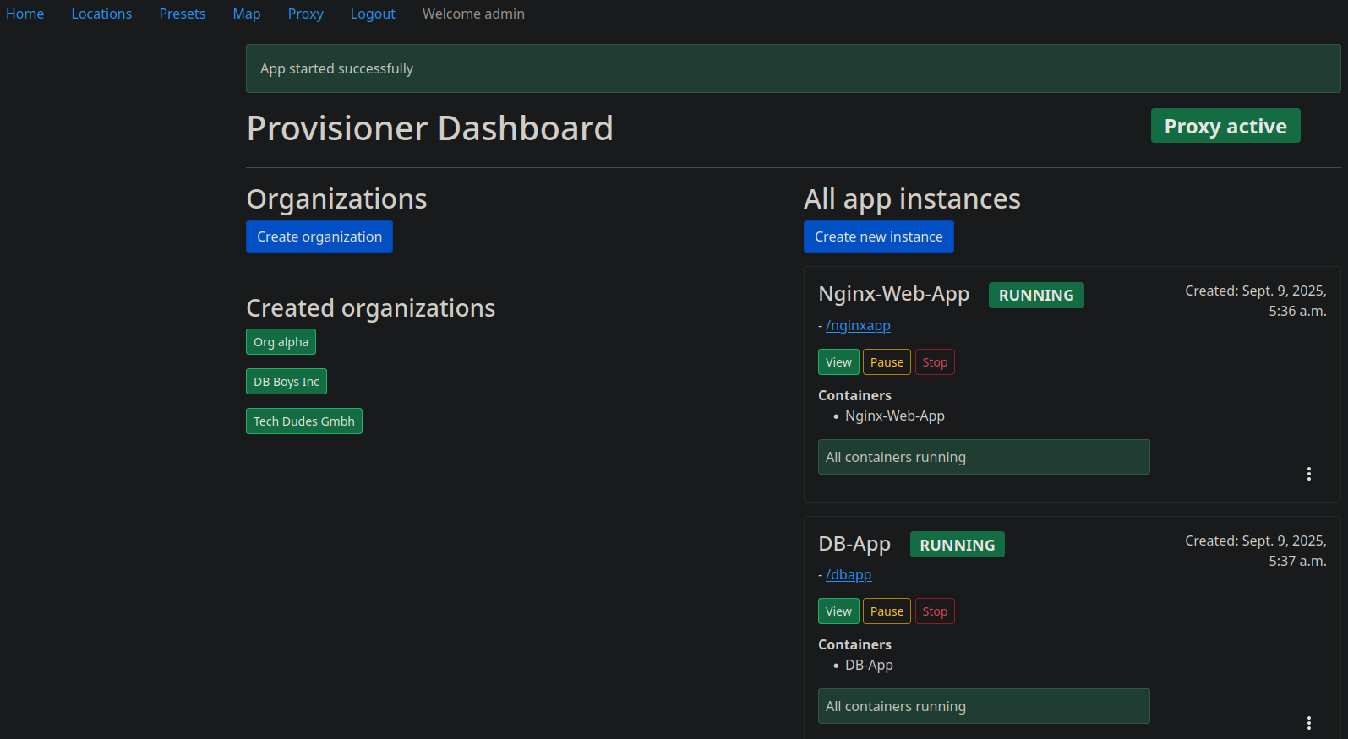View the Nginx-Web-App instance

[x=838, y=362]
